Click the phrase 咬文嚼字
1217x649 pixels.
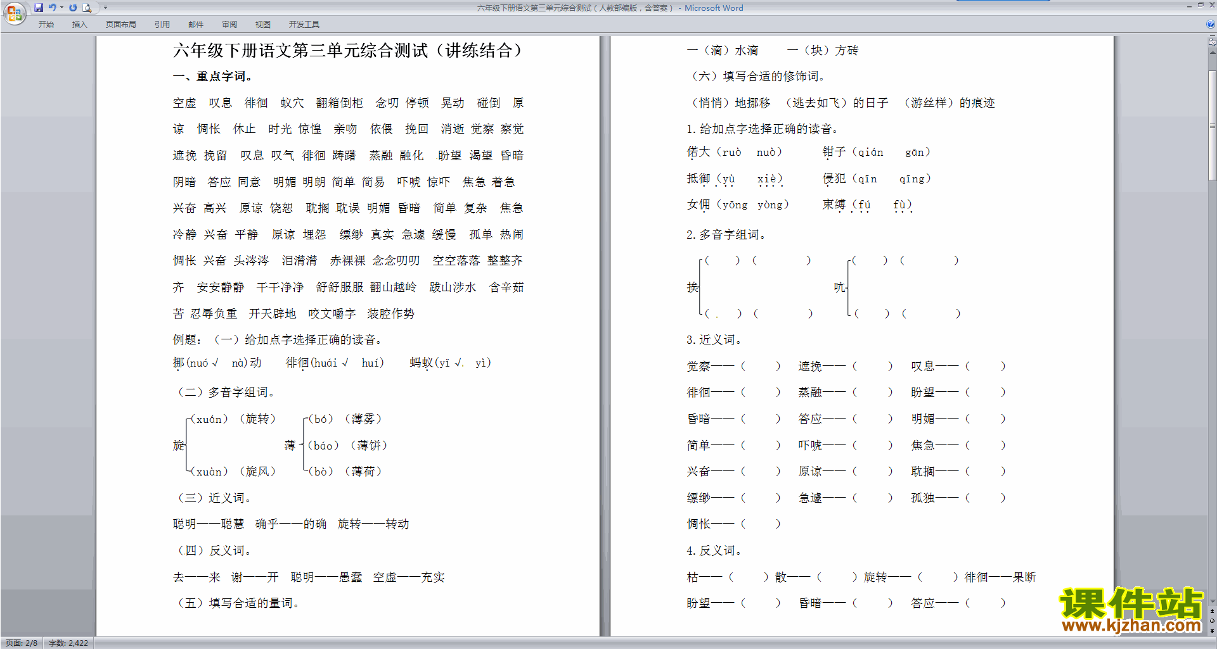[332, 313]
